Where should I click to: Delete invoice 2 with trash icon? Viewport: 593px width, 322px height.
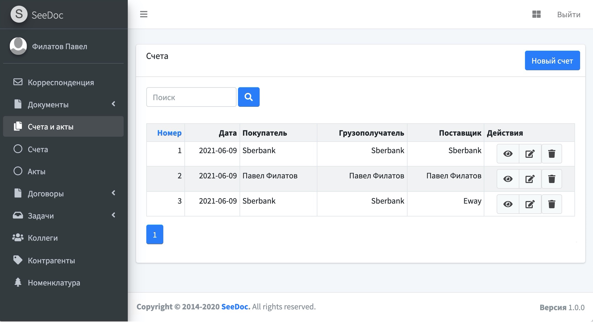click(x=552, y=179)
